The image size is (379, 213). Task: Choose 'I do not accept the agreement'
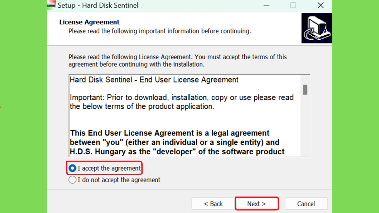(72, 180)
